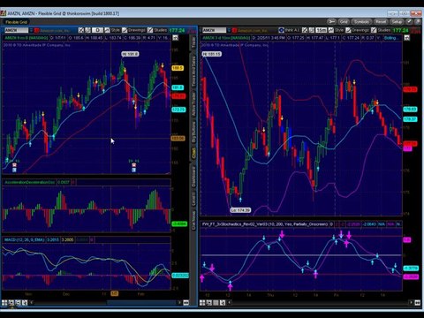Click the FW_FT_3xStochastics study label
The image size is (424, 318).
(x=265, y=224)
